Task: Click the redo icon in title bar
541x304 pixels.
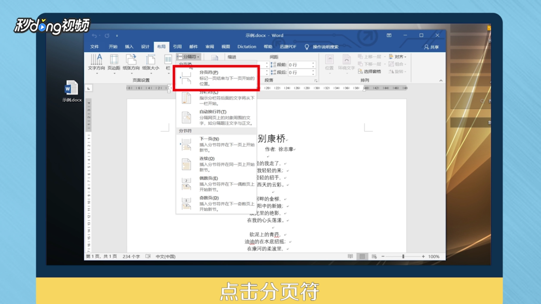Action: tap(107, 36)
